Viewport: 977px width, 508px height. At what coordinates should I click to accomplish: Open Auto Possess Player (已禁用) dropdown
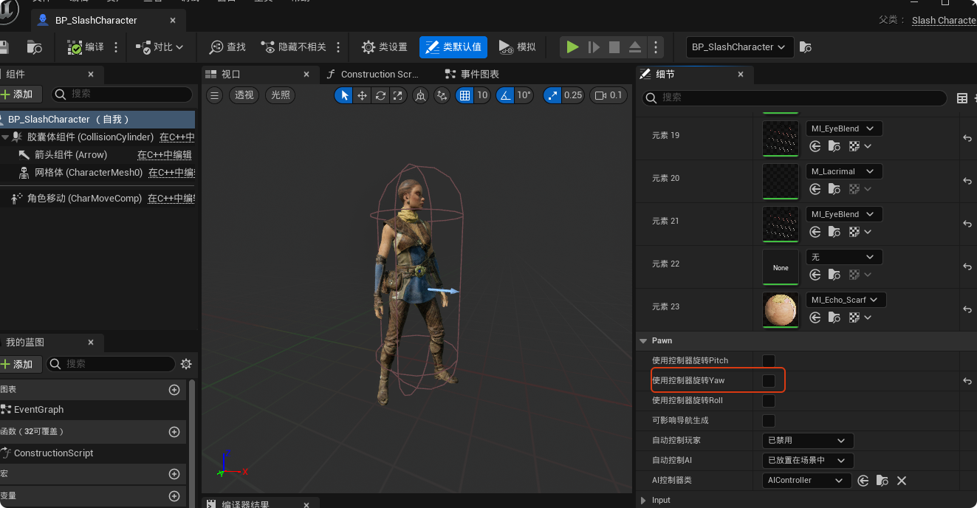(x=808, y=440)
